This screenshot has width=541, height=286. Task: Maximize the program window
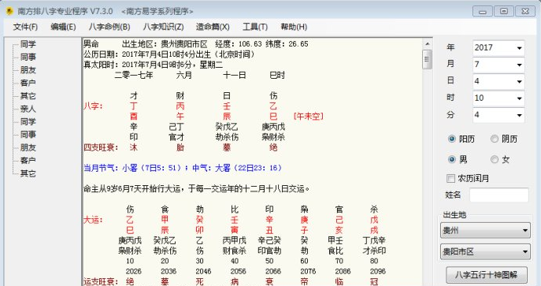[x=504, y=11]
